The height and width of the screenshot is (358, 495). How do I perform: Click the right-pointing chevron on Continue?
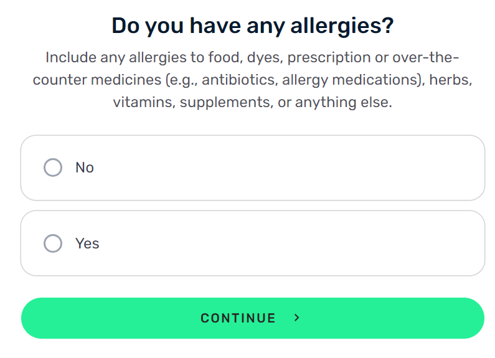[296, 318]
